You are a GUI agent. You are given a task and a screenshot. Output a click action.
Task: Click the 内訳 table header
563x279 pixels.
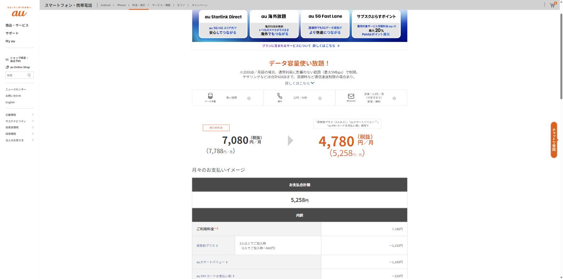pos(299,215)
